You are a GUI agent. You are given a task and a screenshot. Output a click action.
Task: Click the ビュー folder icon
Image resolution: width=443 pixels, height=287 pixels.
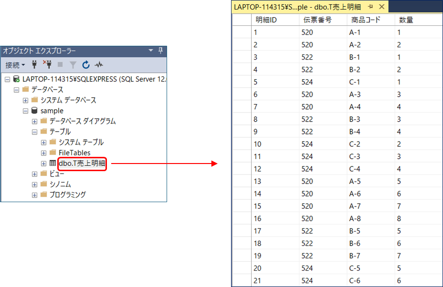pos(44,174)
